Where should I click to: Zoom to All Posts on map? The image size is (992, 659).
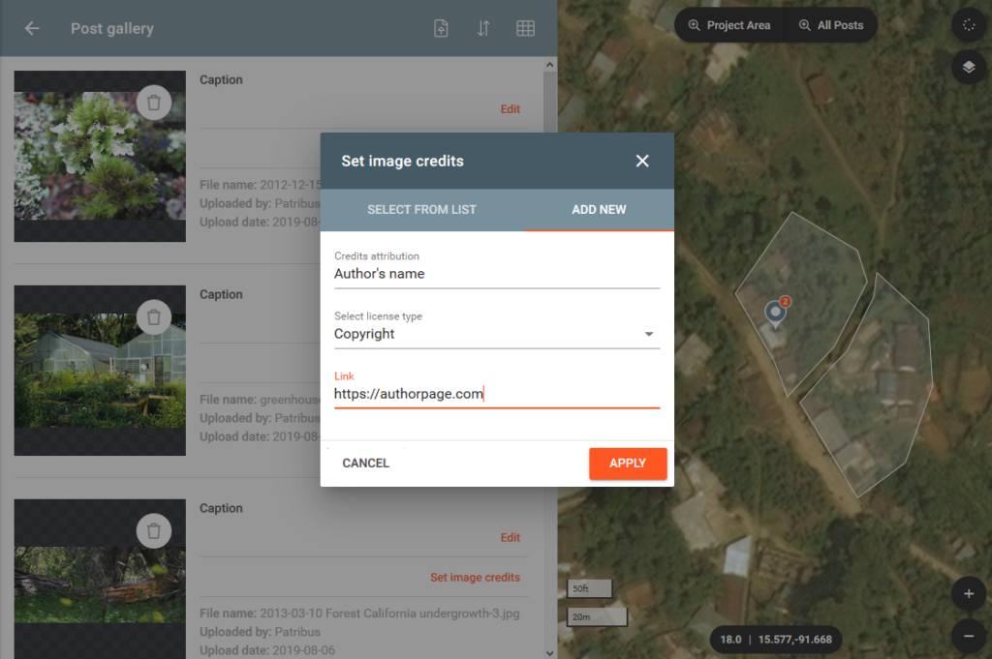pos(832,25)
